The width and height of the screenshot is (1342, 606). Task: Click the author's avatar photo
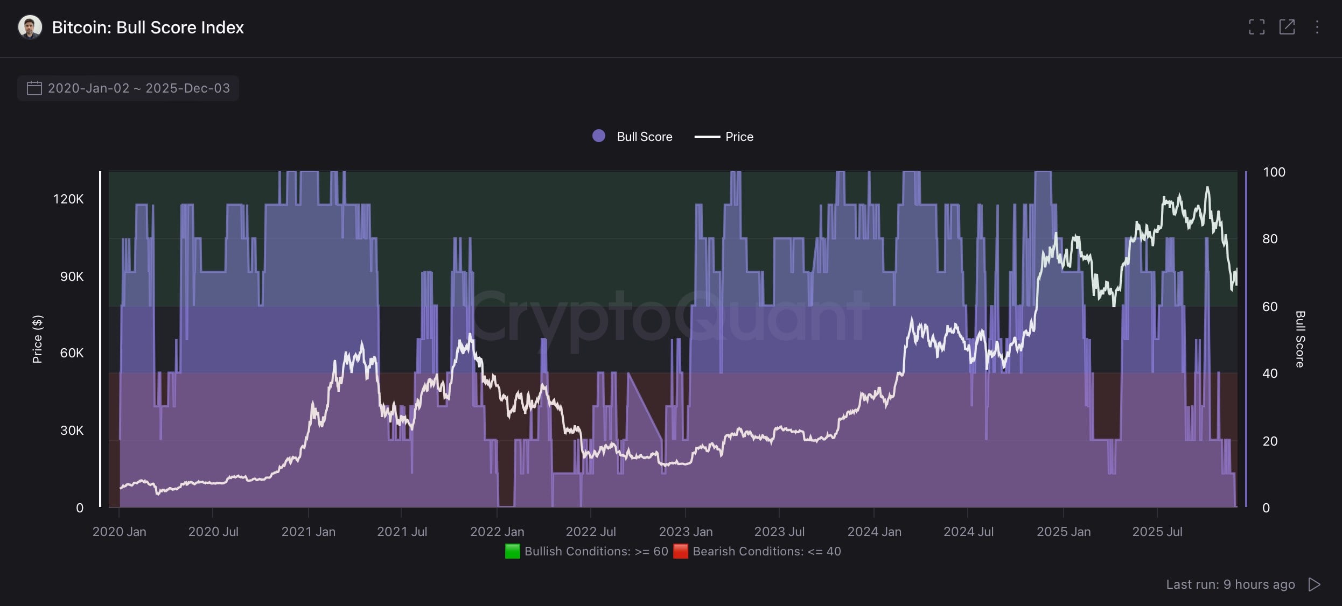pos(30,27)
